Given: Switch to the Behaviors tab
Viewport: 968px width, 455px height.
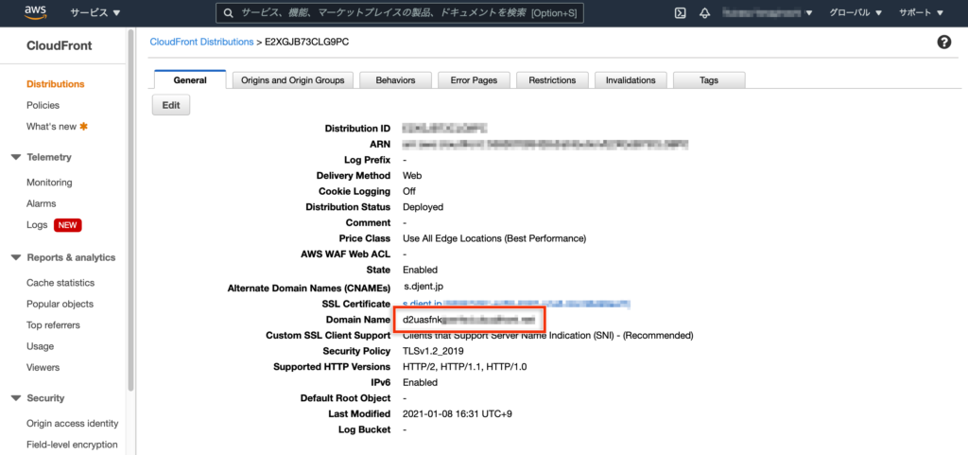Looking at the screenshot, I should 395,80.
